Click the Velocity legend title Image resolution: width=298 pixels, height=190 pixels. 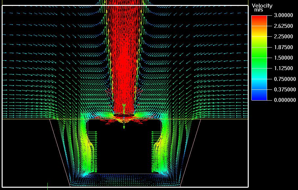[x=262, y=6]
